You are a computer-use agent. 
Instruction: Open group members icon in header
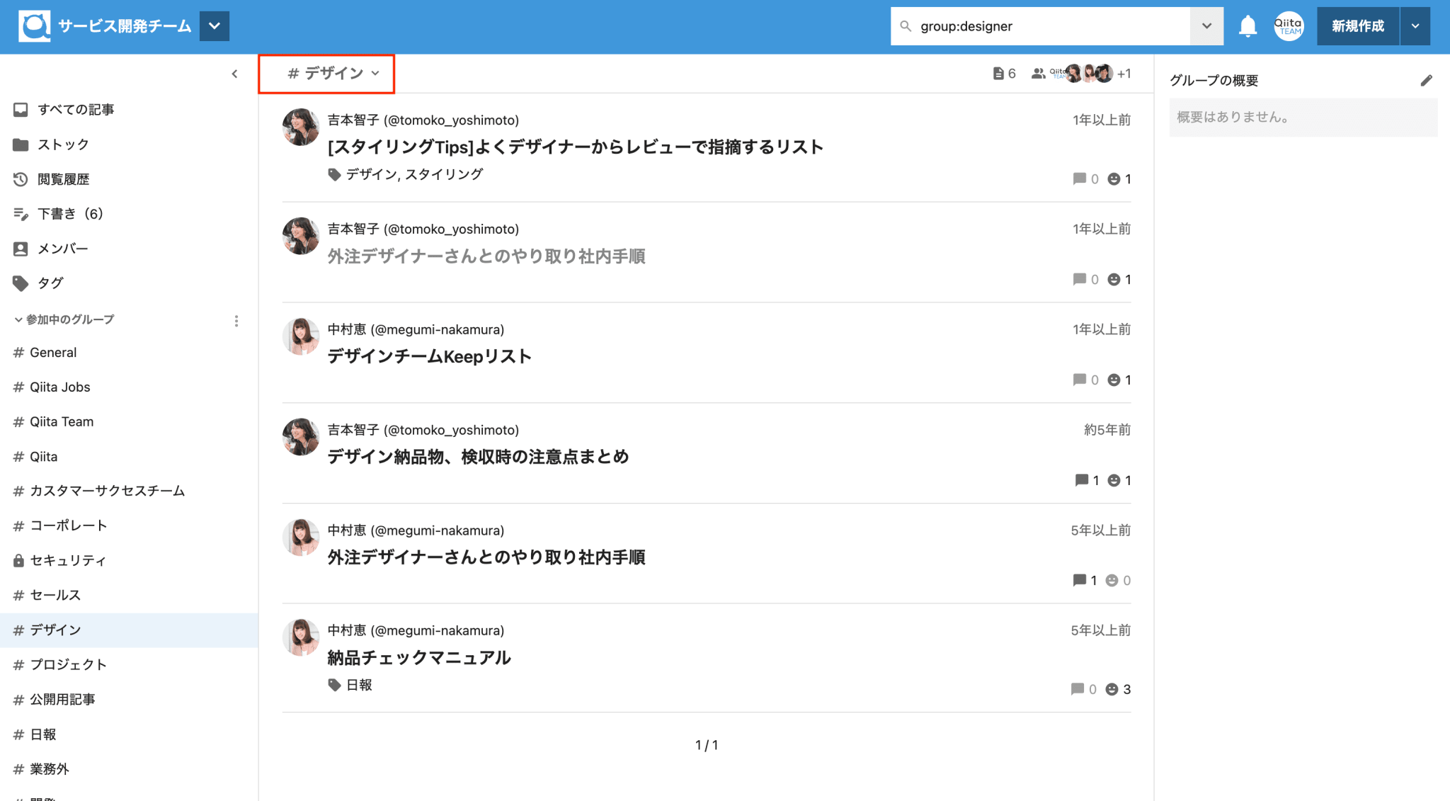[x=1038, y=73]
